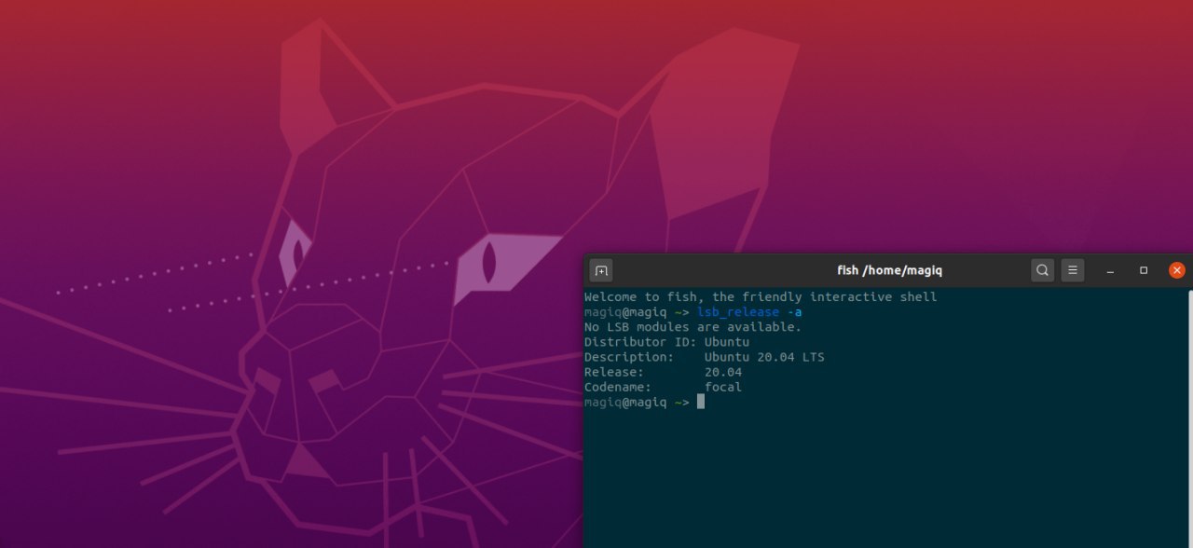Click the Codename 'focal' value

pos(723,387)
